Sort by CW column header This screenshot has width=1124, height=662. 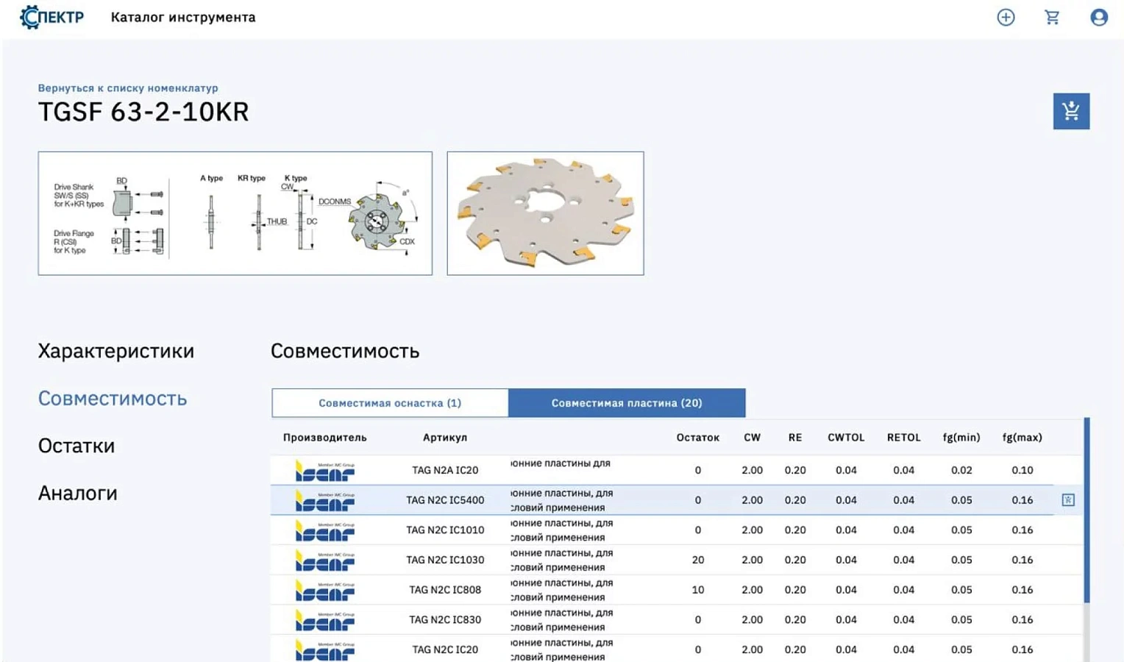[752, 437]
